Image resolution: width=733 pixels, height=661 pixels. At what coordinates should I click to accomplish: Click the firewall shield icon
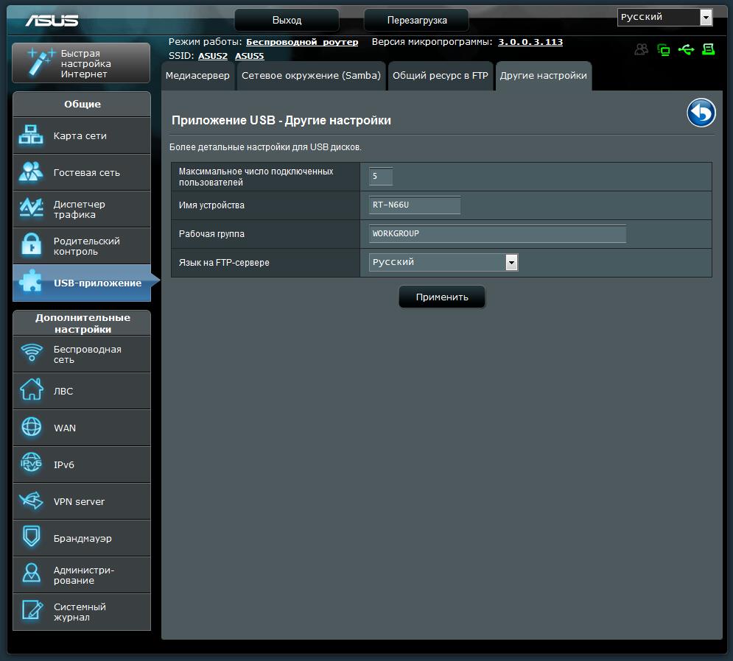coord(32,537)
